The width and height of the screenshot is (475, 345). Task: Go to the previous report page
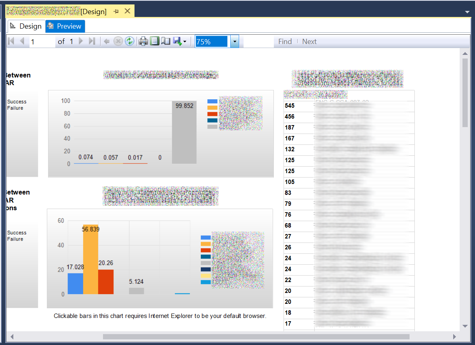pyautogui.click(x=22, y=41)
